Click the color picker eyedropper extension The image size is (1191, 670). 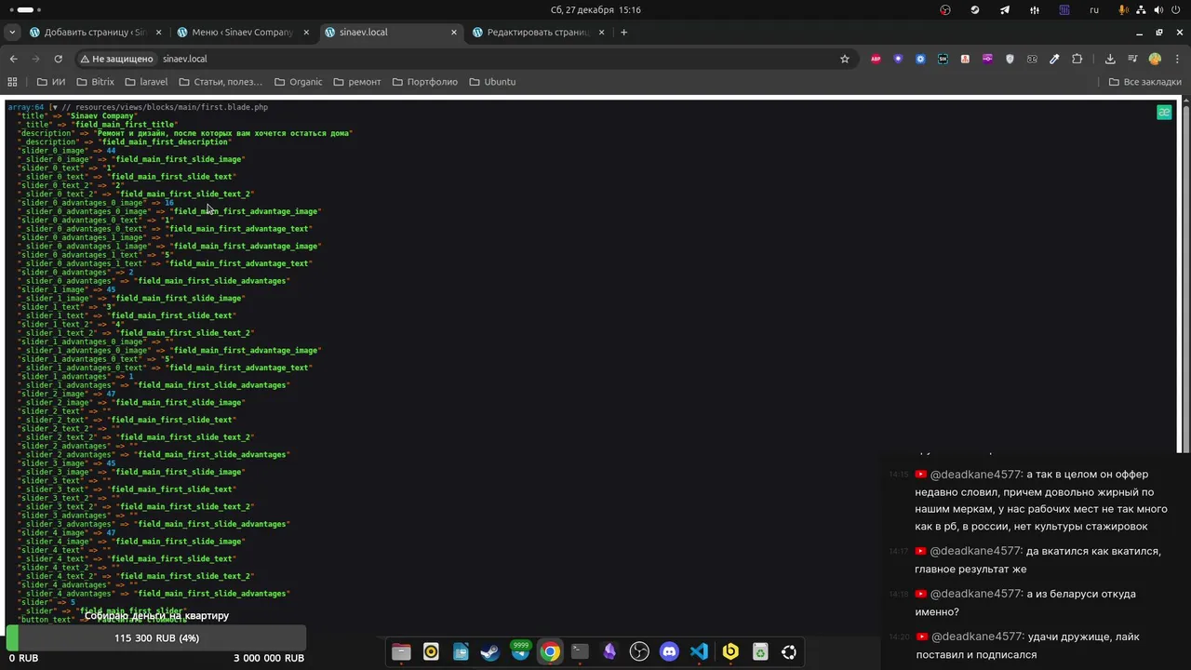point(1054,59)
